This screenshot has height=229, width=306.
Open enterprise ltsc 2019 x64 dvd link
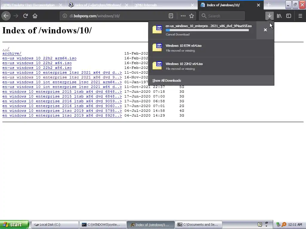(62, 111)
